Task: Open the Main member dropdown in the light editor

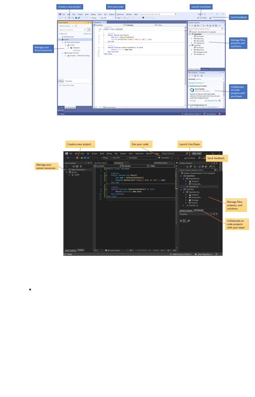Action: point(170,25)
